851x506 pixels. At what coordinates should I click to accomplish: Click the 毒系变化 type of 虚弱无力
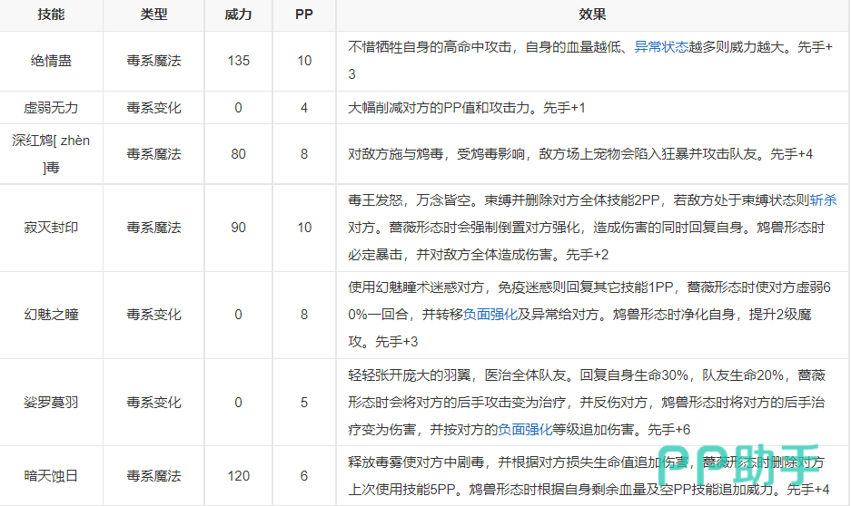(x=153, y=108)
